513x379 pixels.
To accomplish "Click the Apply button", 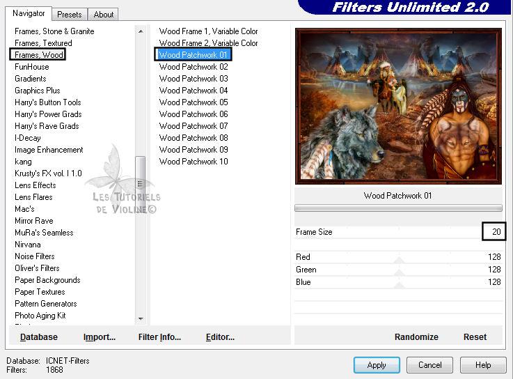I will [377, 365].
